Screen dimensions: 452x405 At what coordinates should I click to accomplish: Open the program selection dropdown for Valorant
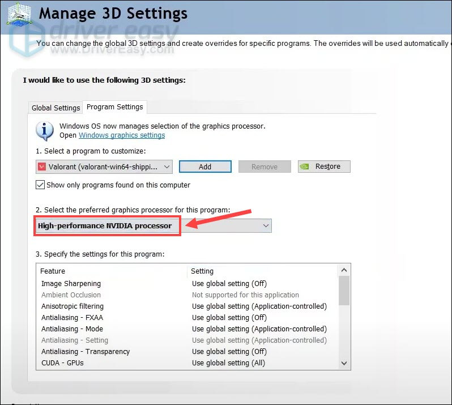(x=104, y=167)
